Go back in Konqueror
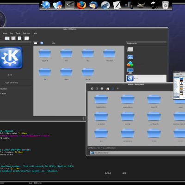This screenshot has width=185, height=185. [x=92, y=88]
